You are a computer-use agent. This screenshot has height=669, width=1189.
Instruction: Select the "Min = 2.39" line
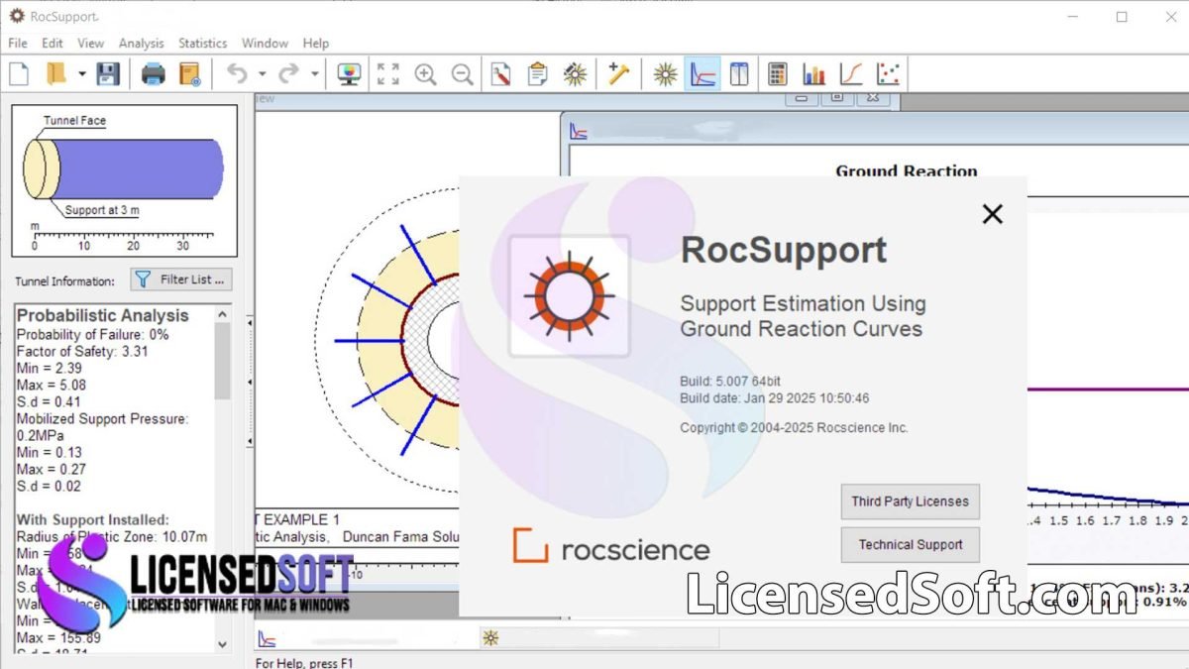49,368
